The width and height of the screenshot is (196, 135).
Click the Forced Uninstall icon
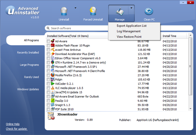pos(93,11)
